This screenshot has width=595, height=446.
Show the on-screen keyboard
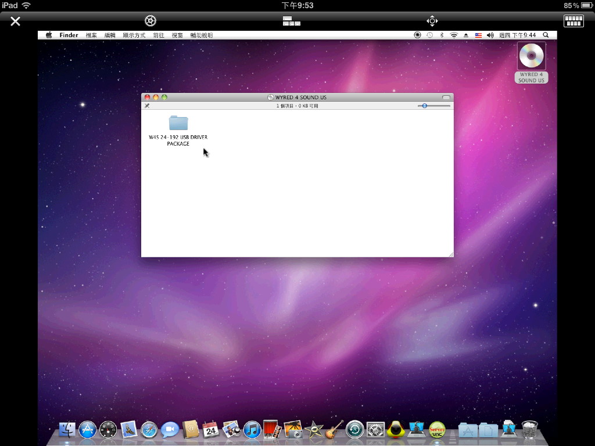(574, 21)
